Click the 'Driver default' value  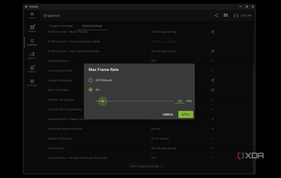coord(160,138)
